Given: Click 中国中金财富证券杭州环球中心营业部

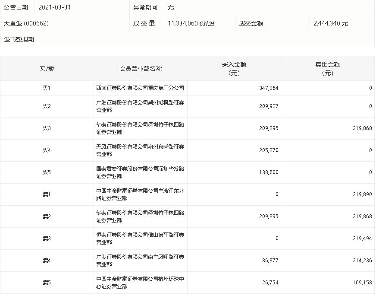Looking at the screenshot, I should coord(140,283).
